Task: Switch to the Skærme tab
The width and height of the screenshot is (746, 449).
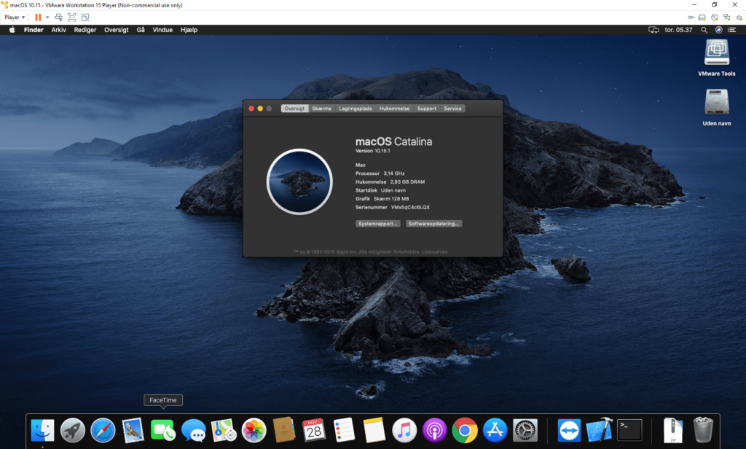Action: pos(321,109)
